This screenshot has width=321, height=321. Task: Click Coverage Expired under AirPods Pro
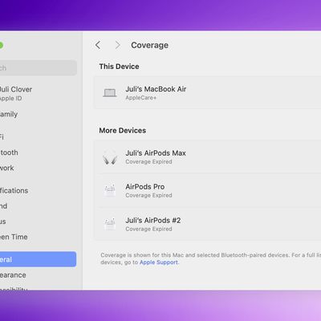pyautogui.click(x=148, y=195)
